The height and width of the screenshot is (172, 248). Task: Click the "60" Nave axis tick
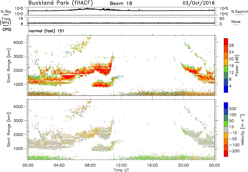(x=222, y=19)
